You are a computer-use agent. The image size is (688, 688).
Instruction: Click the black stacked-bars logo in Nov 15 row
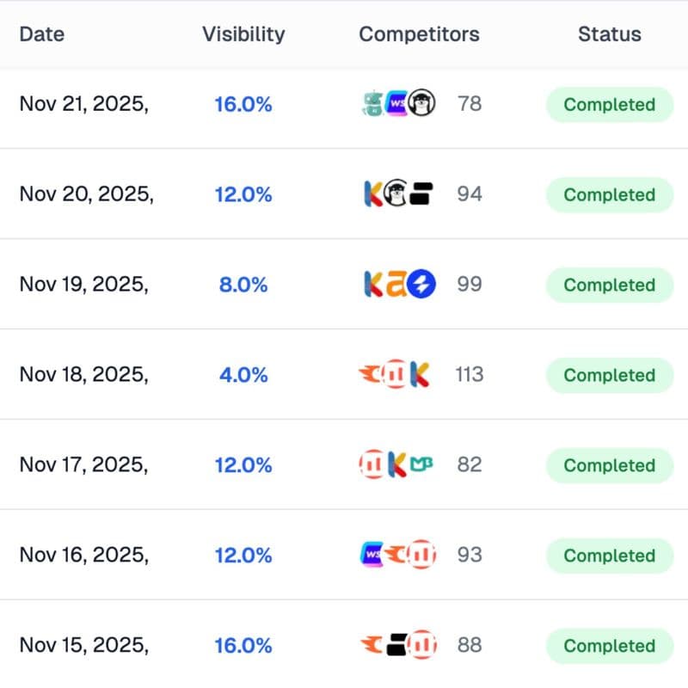tap(396, 644)
